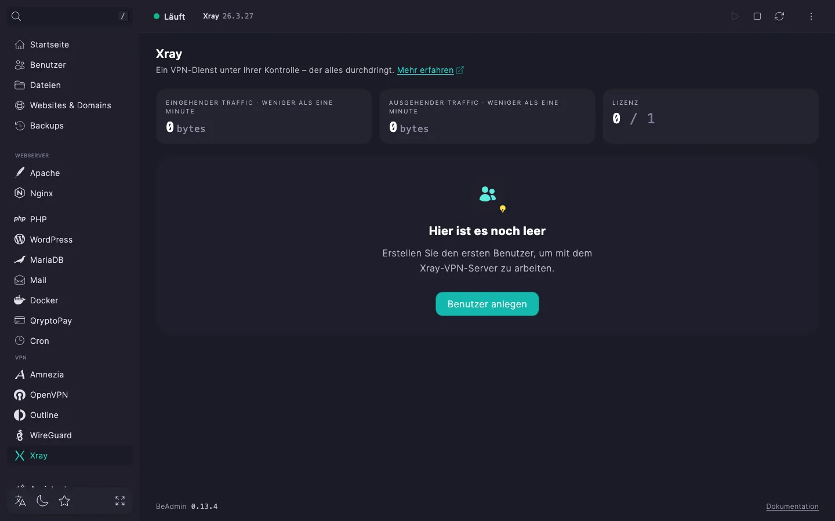Toggle dark mode moon icon
Viewport: 835px width, 521px height.
[x=42, y=501]
